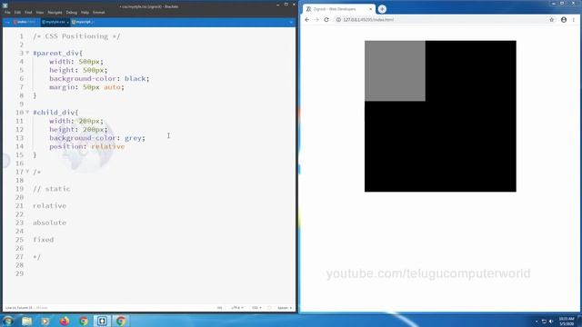Click the grey child div in the page
The height and width of the screenshot is (327, 582).
click(x=395, y=71)
